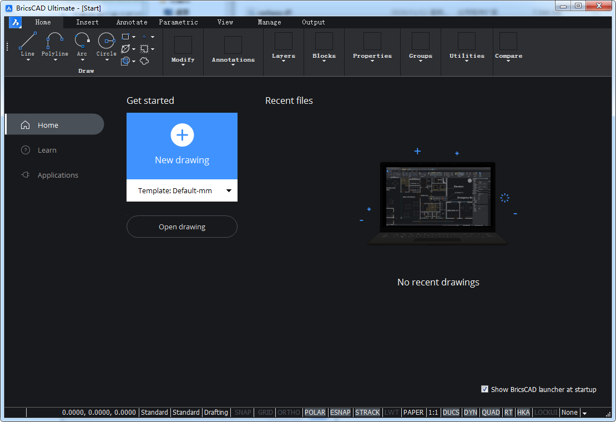Viewport: 616px width, 422px height.
Task: Select the Circle draw tool
Action: tap(106, 42)
